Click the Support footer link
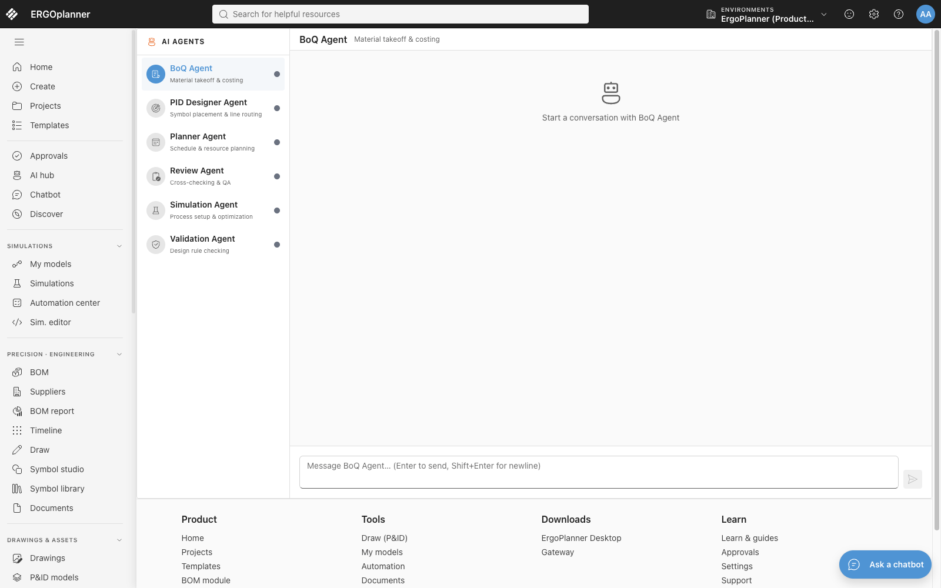 [736, 580]
